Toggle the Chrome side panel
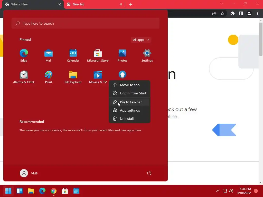The height and width of the screenshot is (197, 263). coord(241,13)
